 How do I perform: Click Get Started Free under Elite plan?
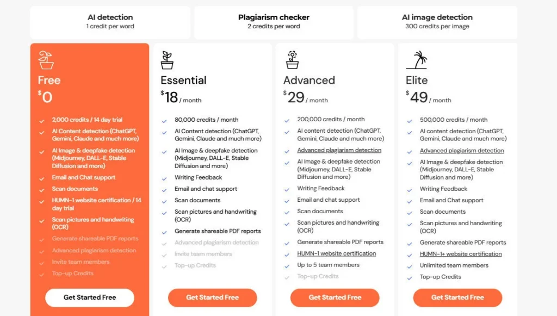[457, 298]
